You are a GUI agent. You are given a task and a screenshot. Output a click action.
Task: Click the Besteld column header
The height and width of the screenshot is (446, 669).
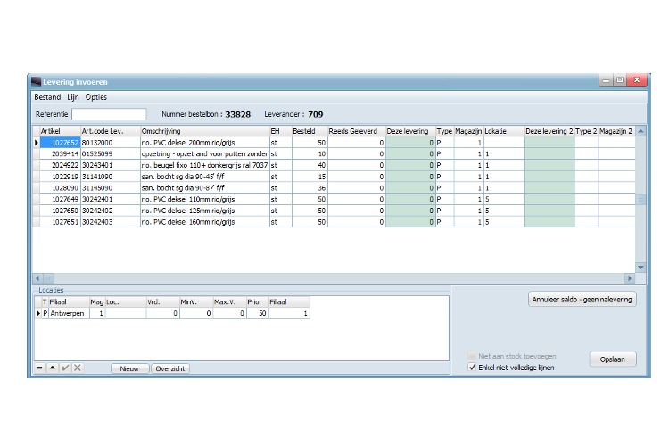pos(310,131)
